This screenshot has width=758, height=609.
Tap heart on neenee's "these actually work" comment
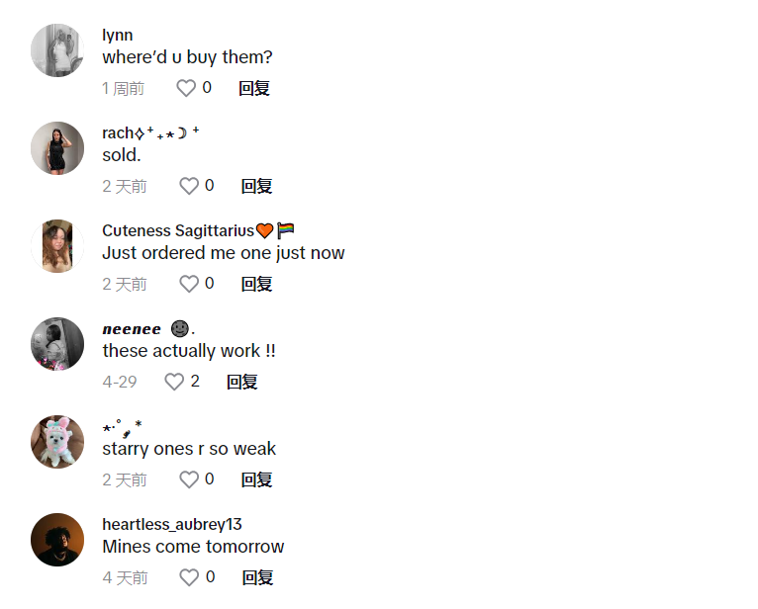pyautogui.click(x=174, y=382)
